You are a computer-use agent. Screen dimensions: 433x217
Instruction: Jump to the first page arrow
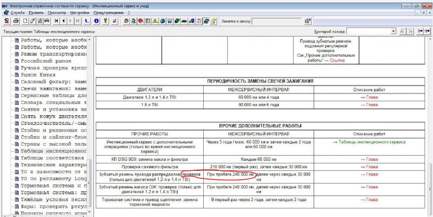[56, 21]
